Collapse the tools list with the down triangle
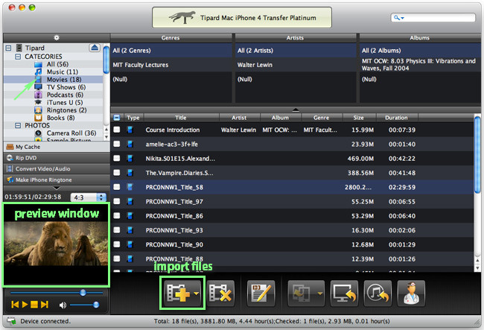The image size is (484, 330). 57,188
